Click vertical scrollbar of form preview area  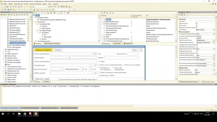pos(176,63)
